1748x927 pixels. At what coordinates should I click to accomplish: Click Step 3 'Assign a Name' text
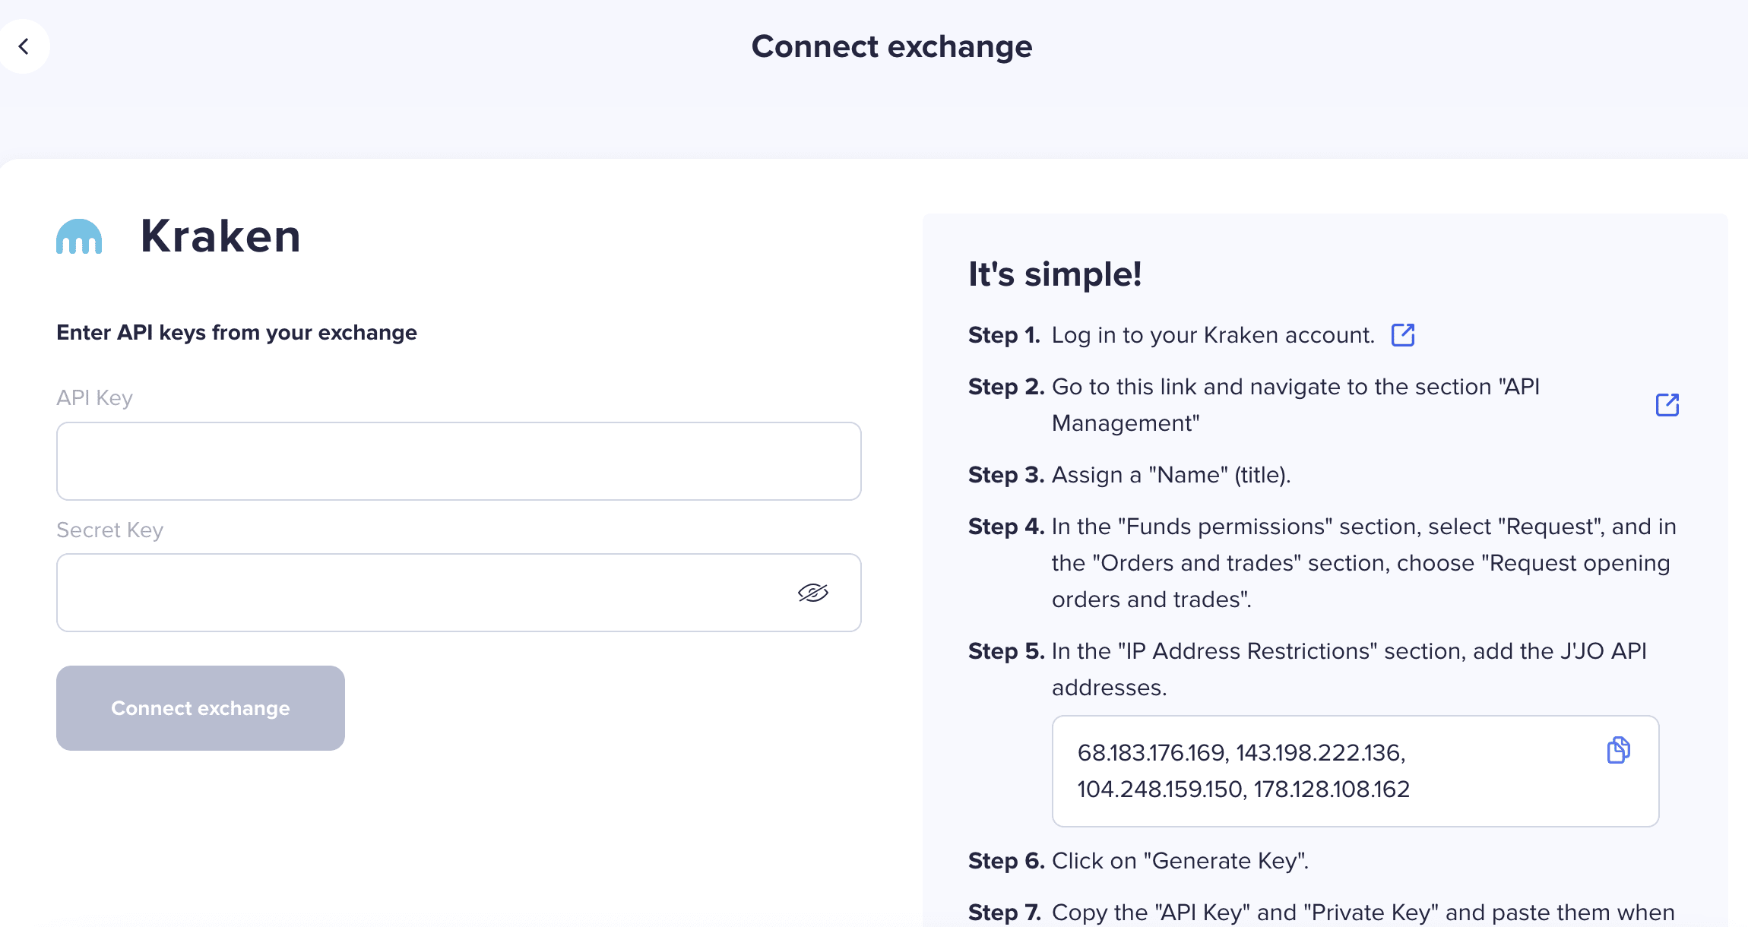pos(1171,475)
